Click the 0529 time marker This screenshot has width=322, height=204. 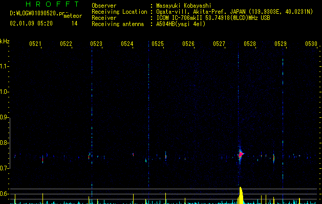[x=281, y=43]
